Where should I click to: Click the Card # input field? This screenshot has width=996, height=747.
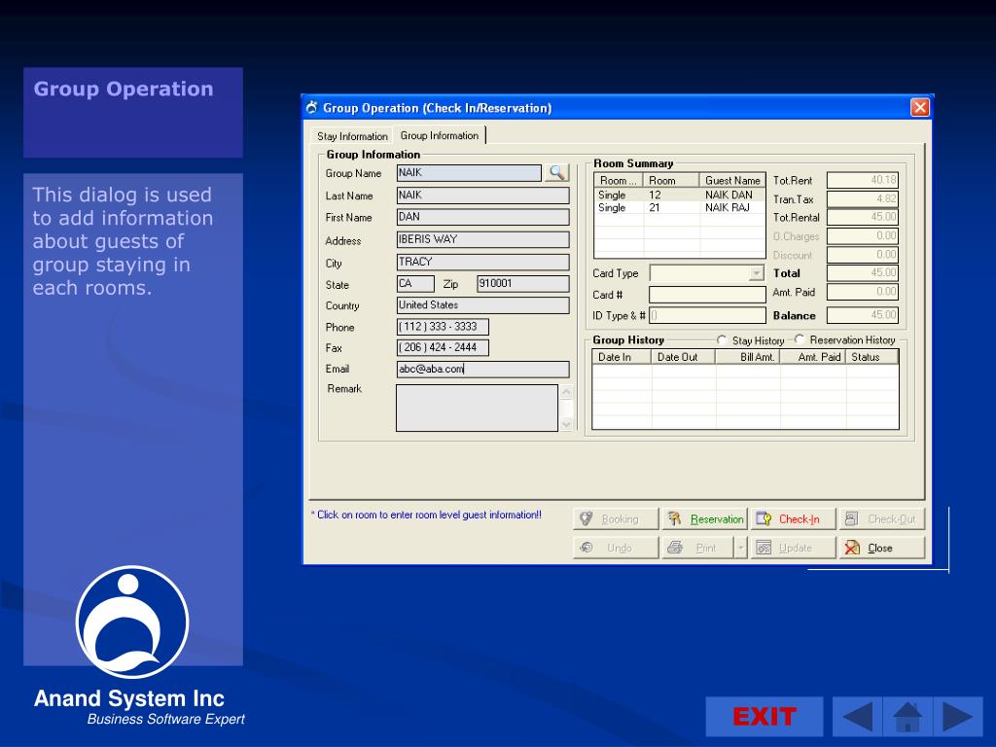click(x=707, y=295)
